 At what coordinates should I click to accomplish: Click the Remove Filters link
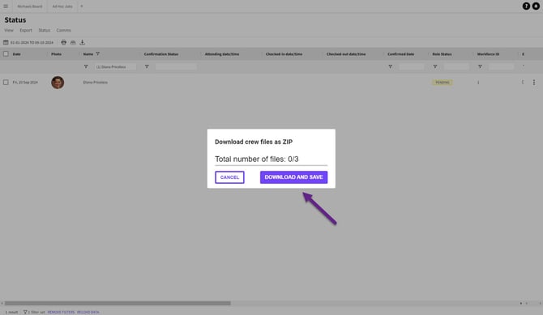(x=61, y=313)
